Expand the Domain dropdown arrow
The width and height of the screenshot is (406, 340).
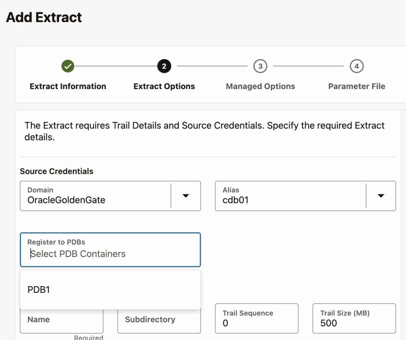tap(185, 196)
